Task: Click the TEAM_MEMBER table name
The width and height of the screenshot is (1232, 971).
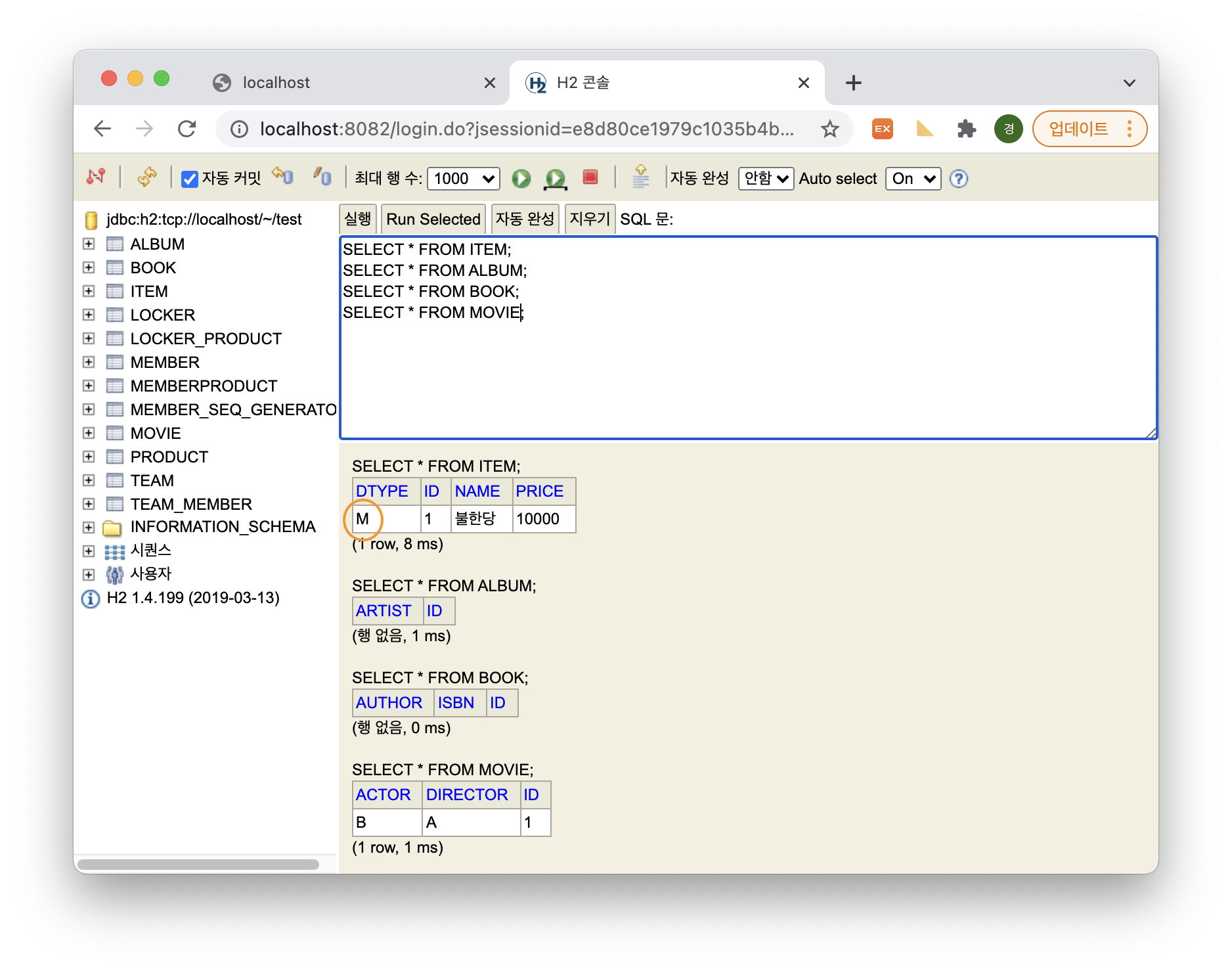Action: pyautogui.click(x=191, y=504)
